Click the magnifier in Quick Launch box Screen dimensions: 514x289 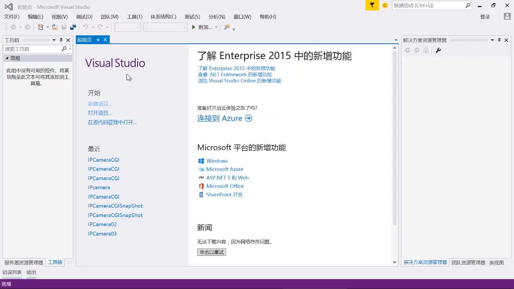point(468,5)
